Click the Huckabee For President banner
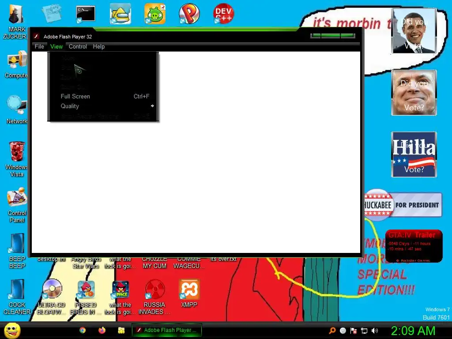The height and width of the screenshot is (339, 452). point(403,205)
